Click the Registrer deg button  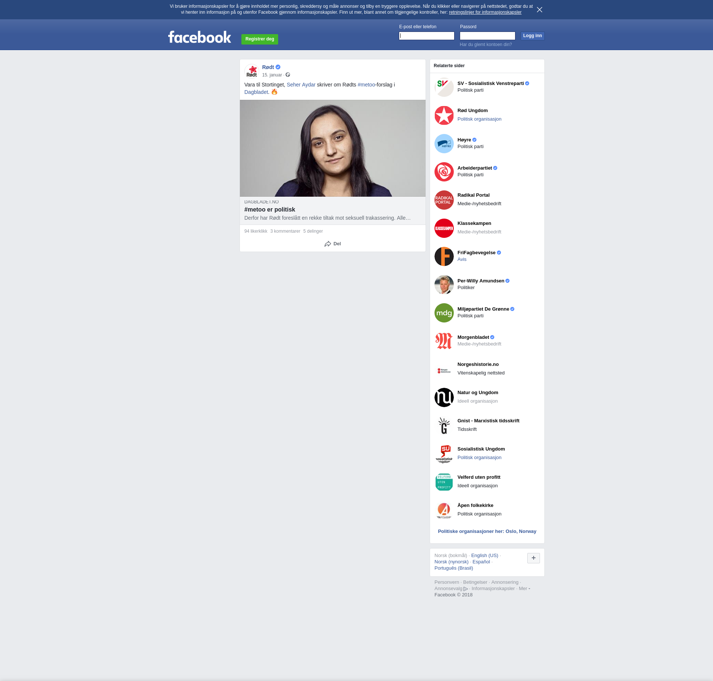(x=260, y=39)
